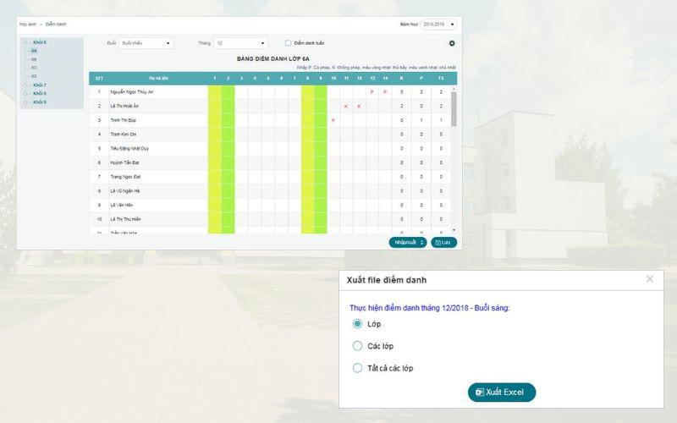Expand the Khối 6 tree node
677x423 pixels.
25,42
